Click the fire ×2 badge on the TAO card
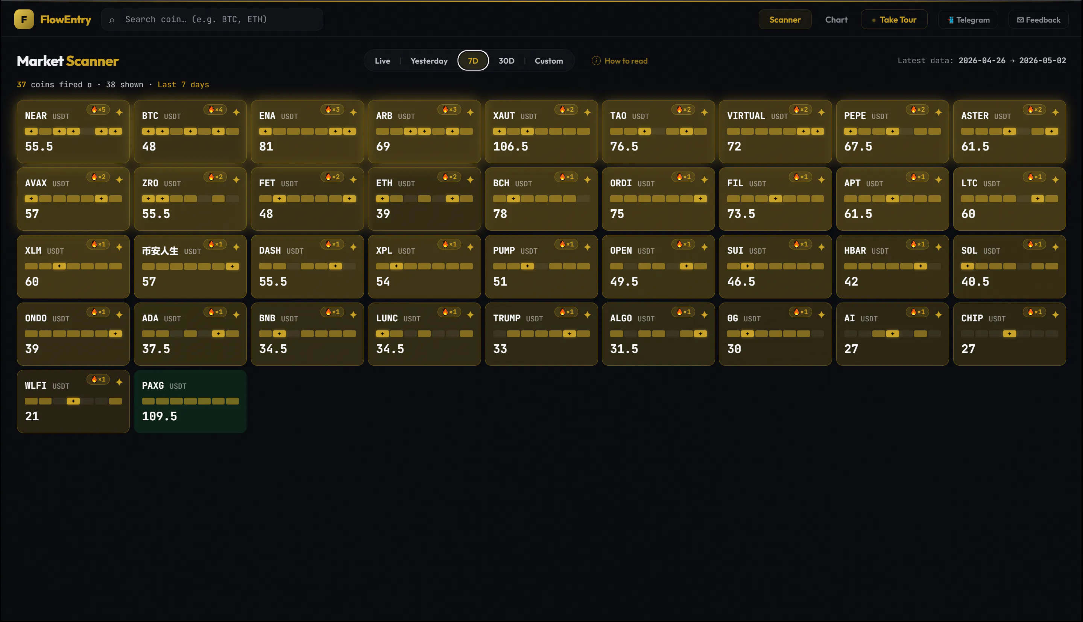1083x622 pixels. coord(683,110)
